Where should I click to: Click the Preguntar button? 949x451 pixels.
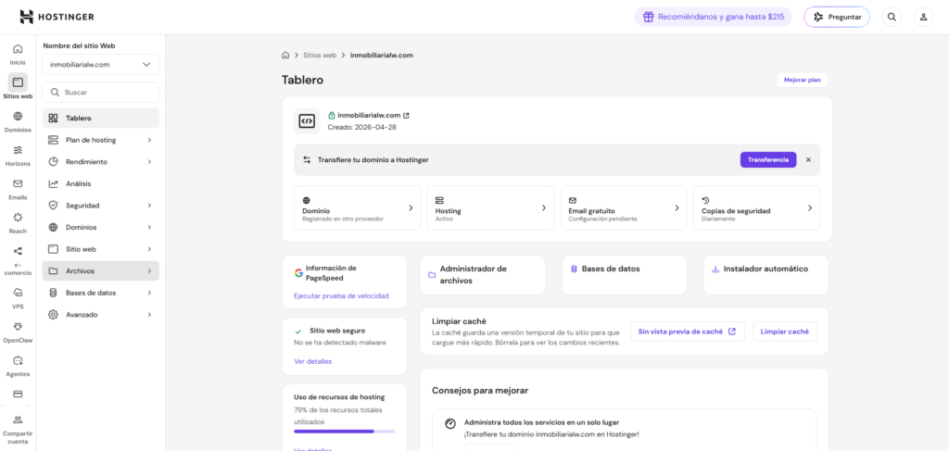coord(837,17)
